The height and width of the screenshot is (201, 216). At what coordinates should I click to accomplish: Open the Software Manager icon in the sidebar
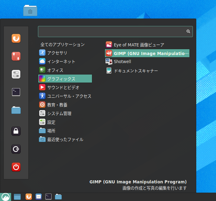[x=16, y=56]
